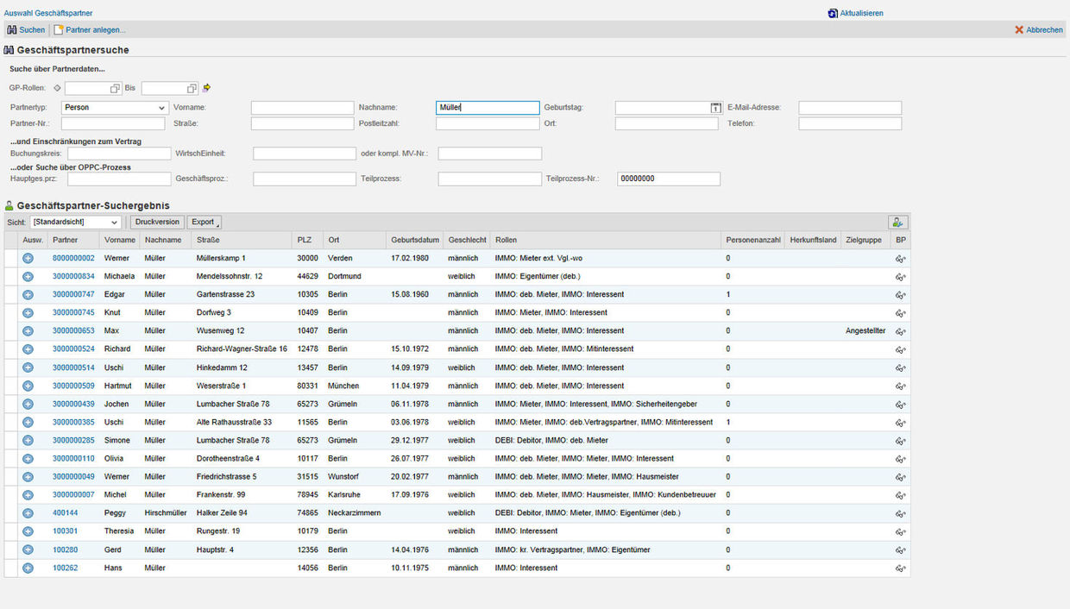The width and height of the screenshot is (1070, 609).
Task: Open partner link 100301 for Theresia Müller
Action: point(64,531)
